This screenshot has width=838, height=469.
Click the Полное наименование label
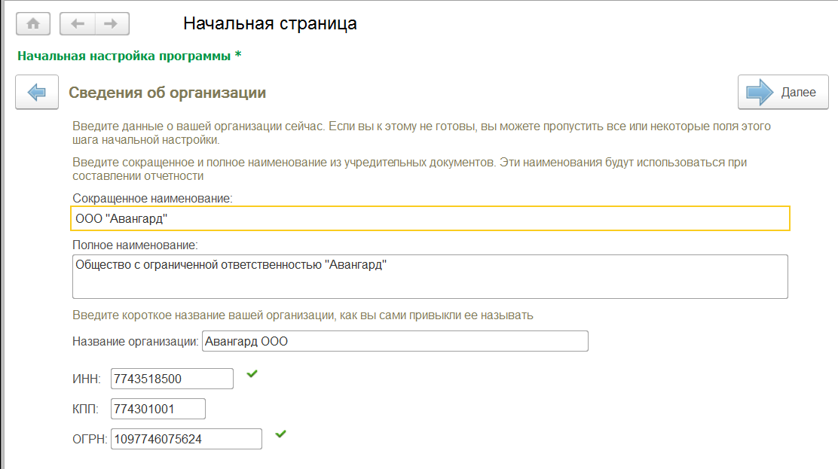click(134, 245)
